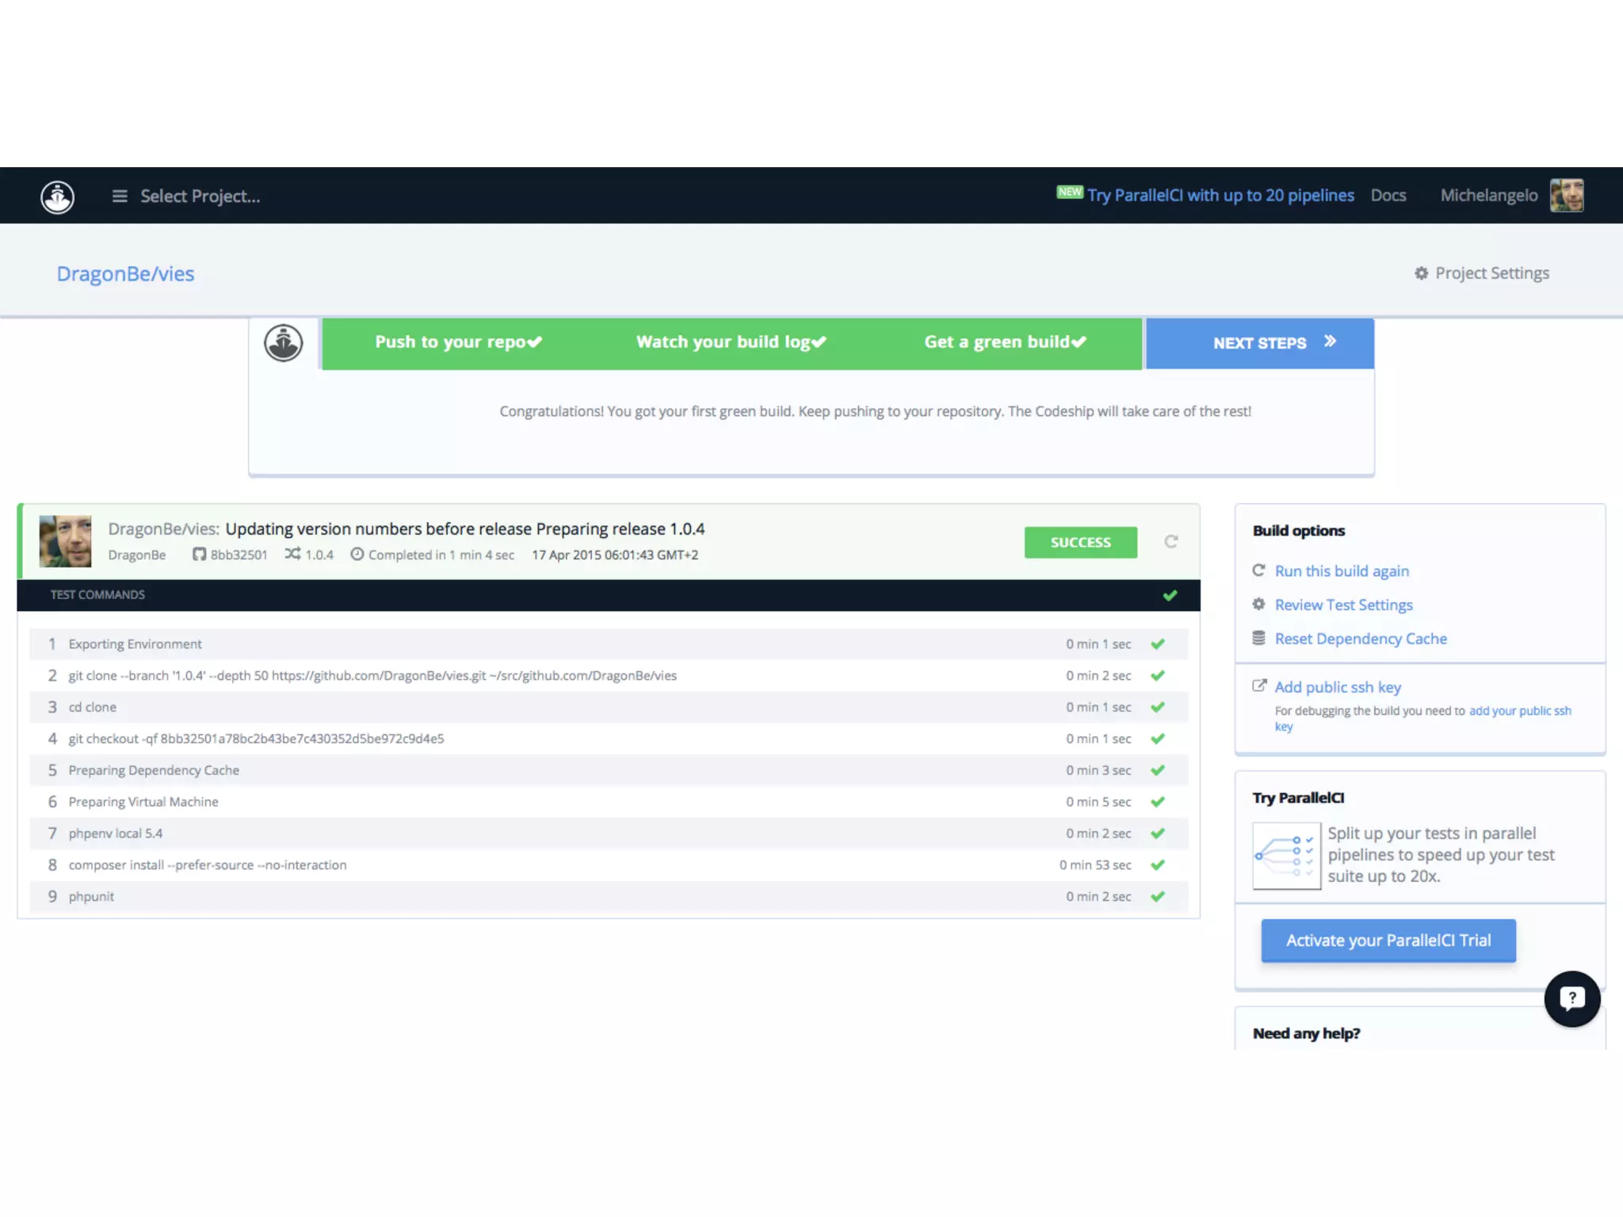Open the DragonBe/vies project link

(125, 274)
